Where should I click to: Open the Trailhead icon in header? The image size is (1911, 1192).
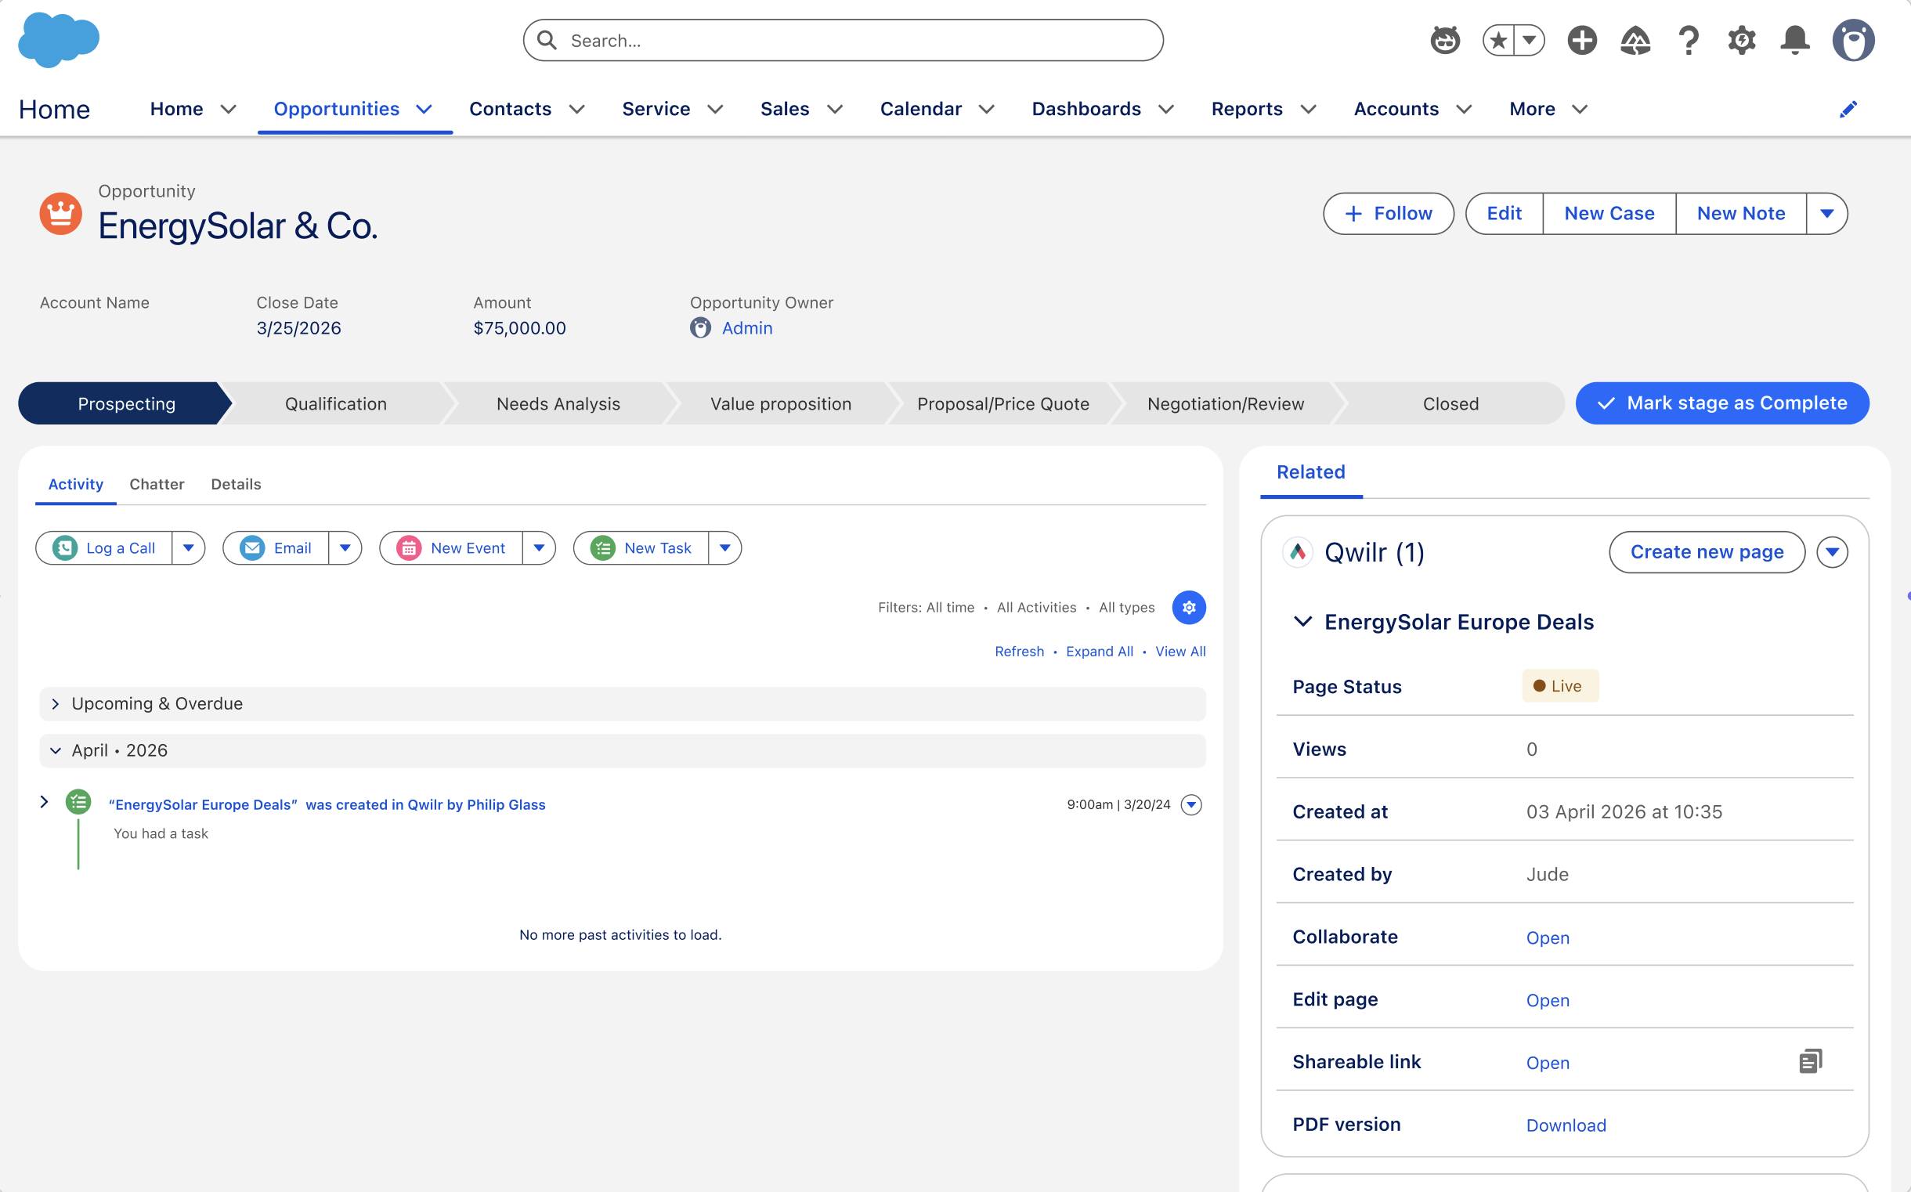tap(1635, 40)
